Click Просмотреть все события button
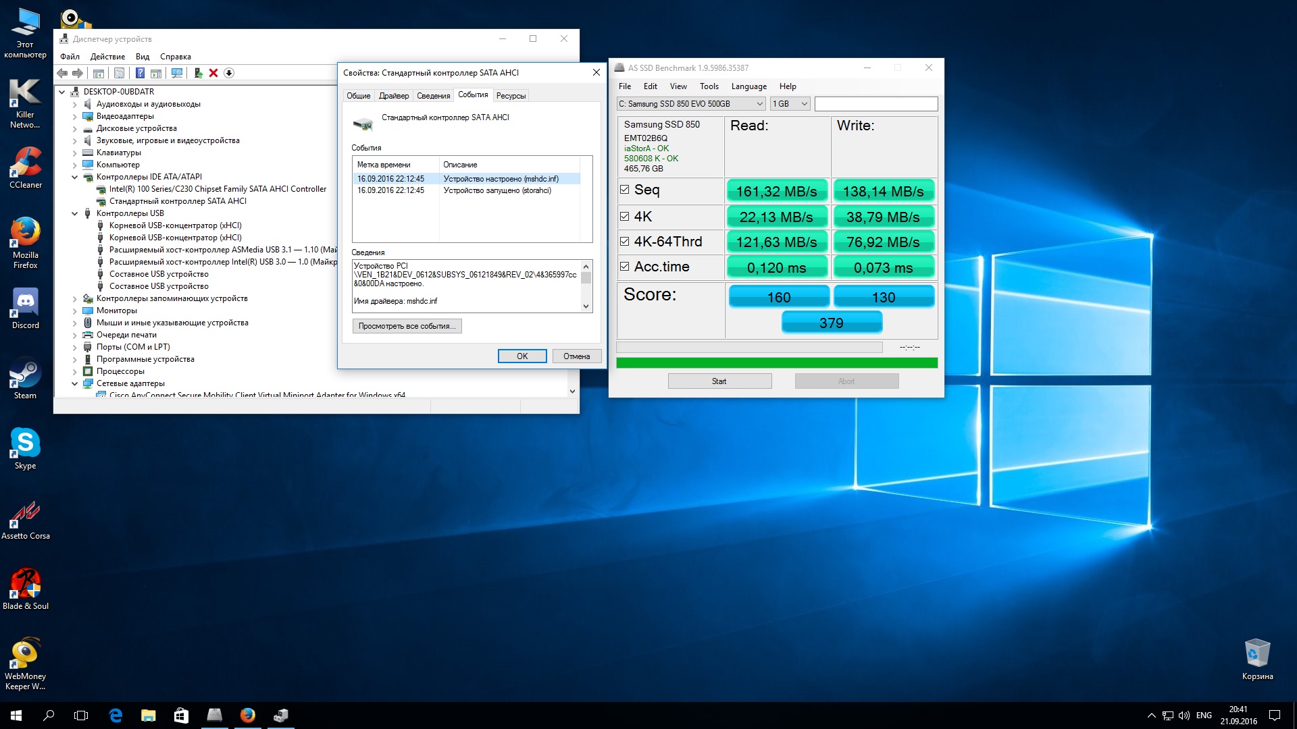 pos(407,326)
